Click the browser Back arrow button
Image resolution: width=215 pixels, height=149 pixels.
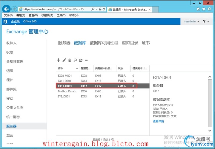tap(6, 9)
